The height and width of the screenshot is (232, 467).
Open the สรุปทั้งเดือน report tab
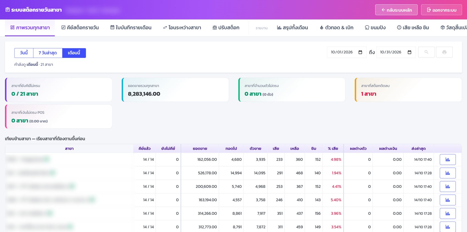(292, 28)
